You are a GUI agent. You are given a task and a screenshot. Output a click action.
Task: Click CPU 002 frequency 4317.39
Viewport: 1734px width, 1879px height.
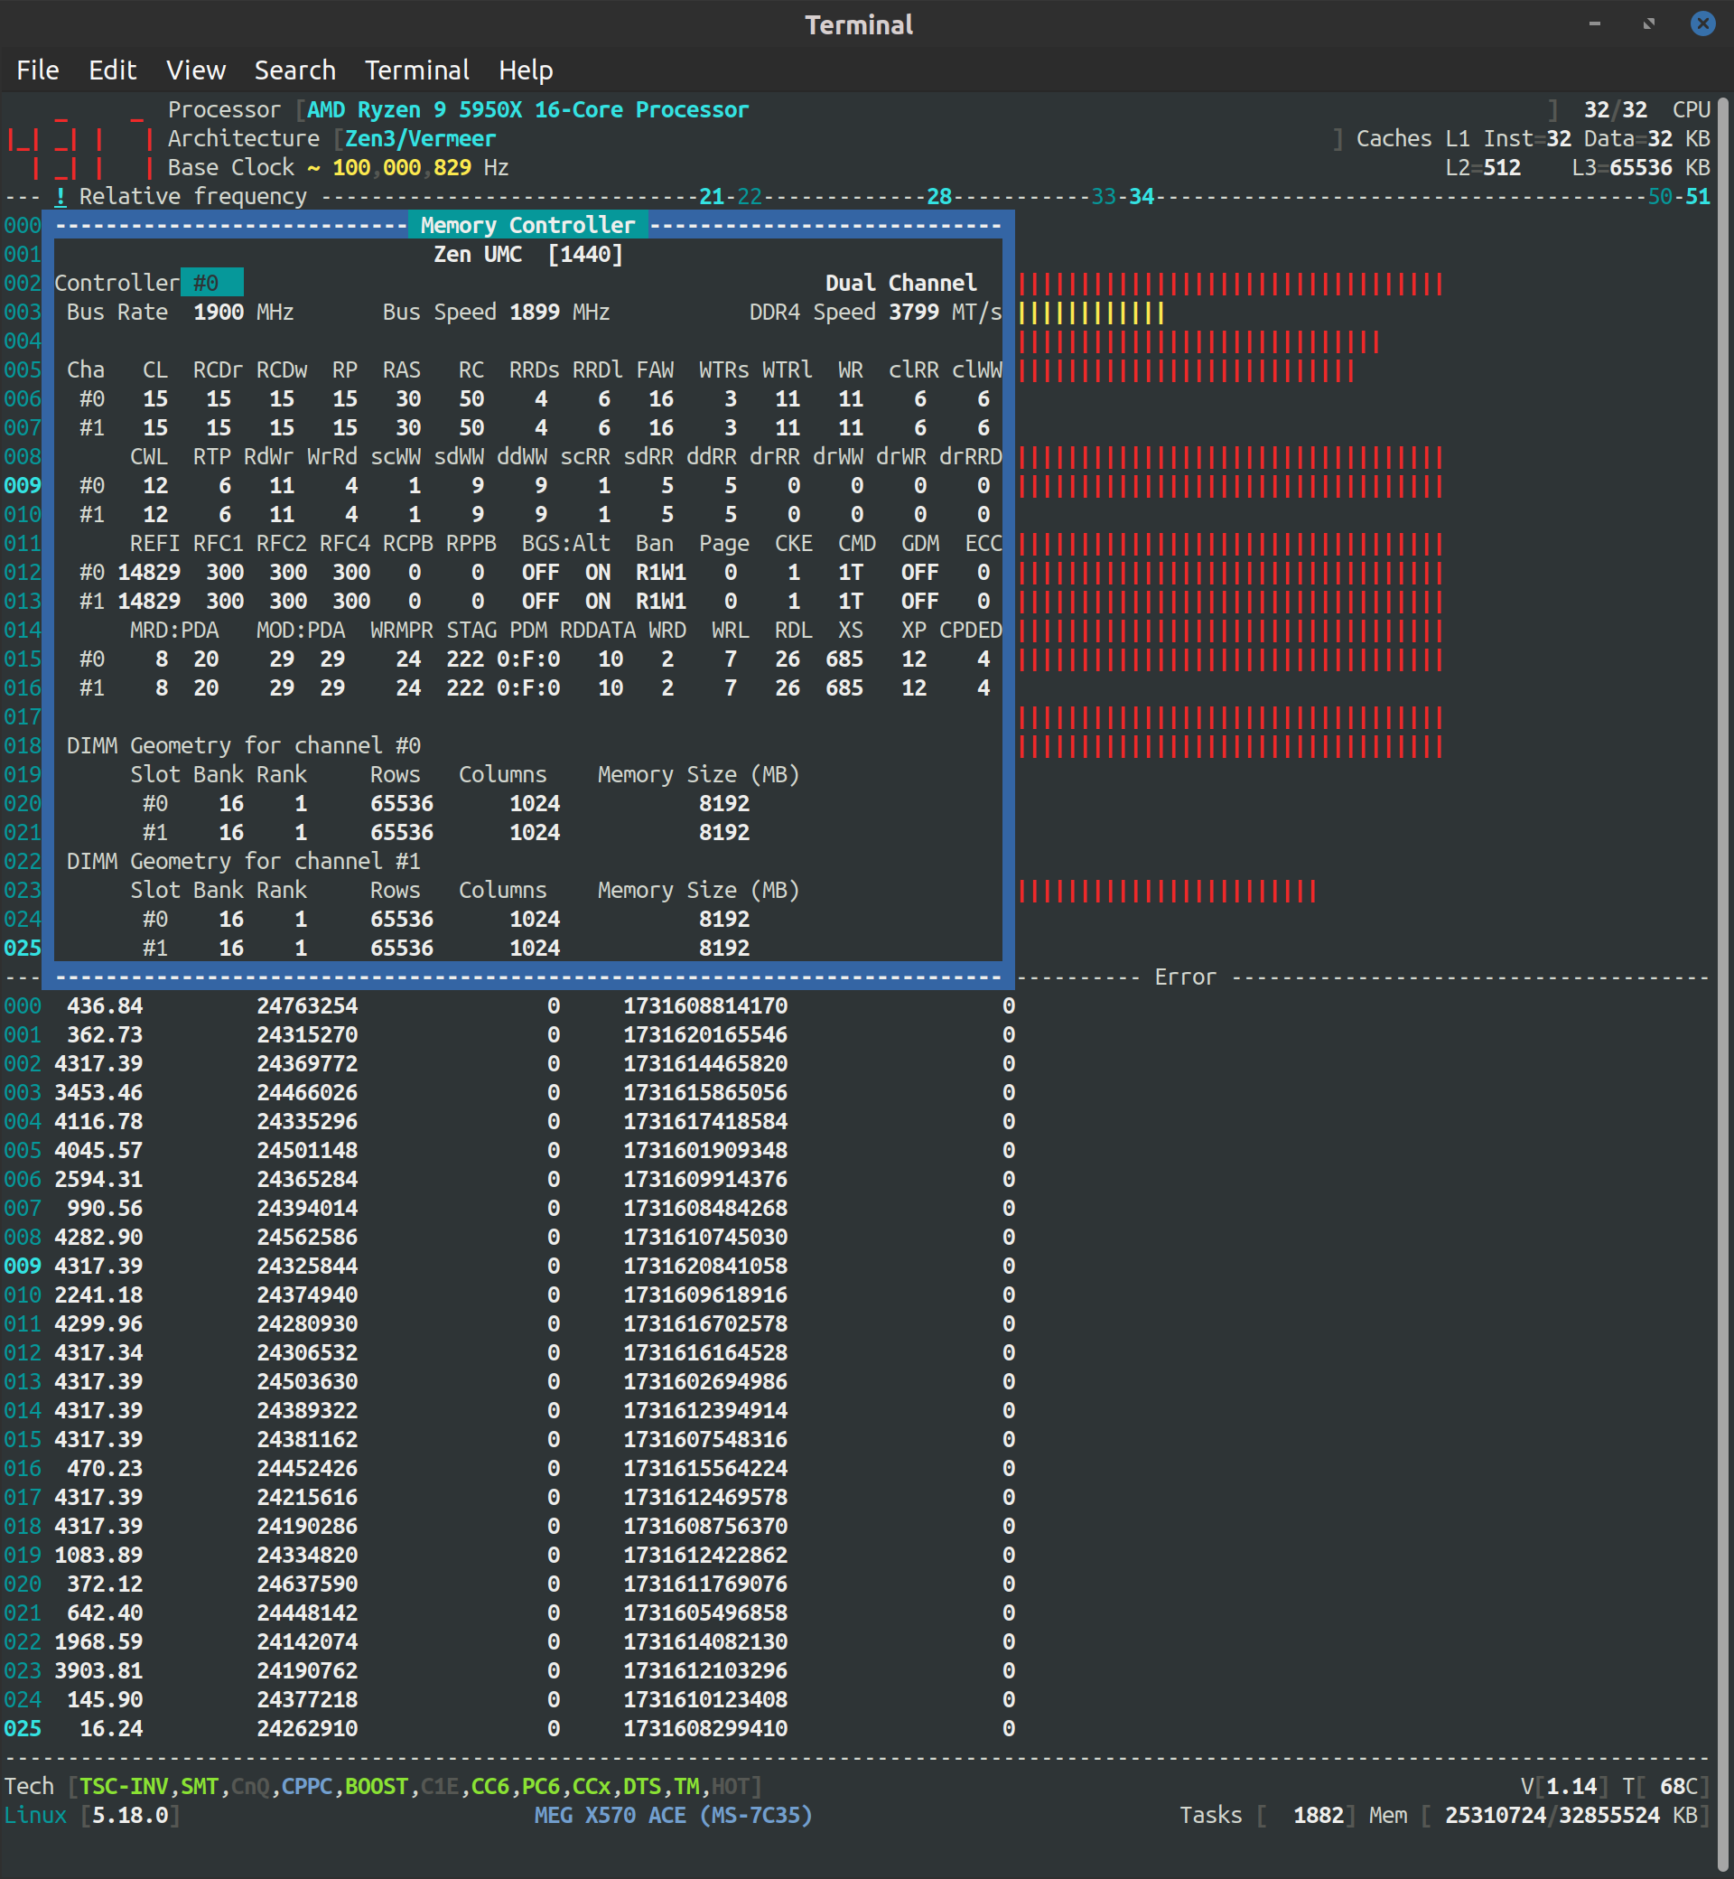coord(98,1064)
